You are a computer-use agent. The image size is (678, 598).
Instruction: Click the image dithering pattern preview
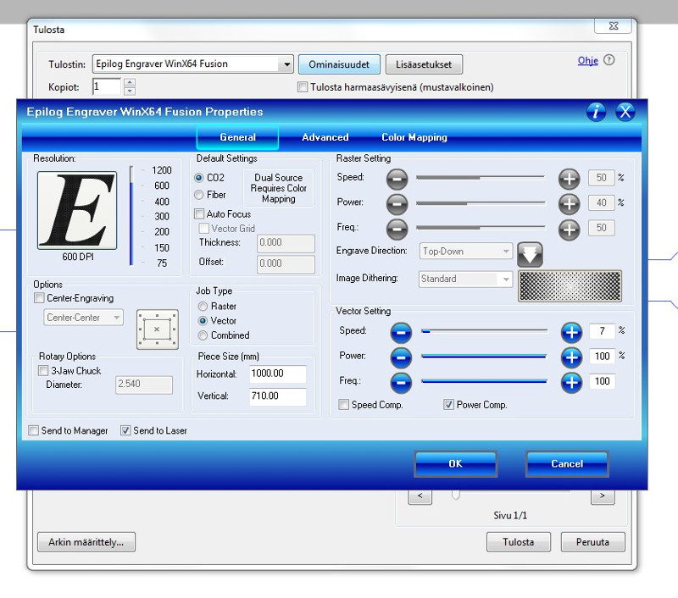[x=570, y=285]
